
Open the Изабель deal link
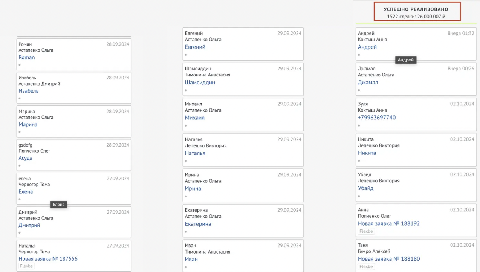(29, 91)
